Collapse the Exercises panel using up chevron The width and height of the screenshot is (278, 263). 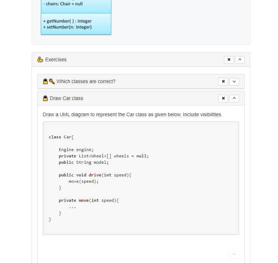click(240, 60)
